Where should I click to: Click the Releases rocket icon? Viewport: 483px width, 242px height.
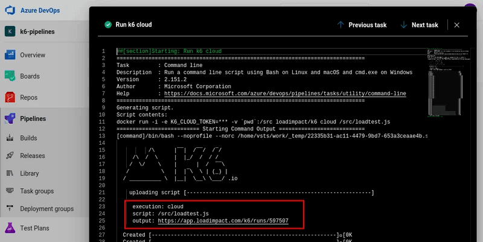[x=10, y=156]
